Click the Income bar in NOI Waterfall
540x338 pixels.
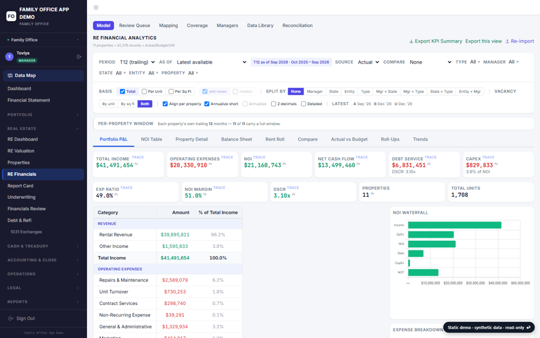tap(455, 225)
